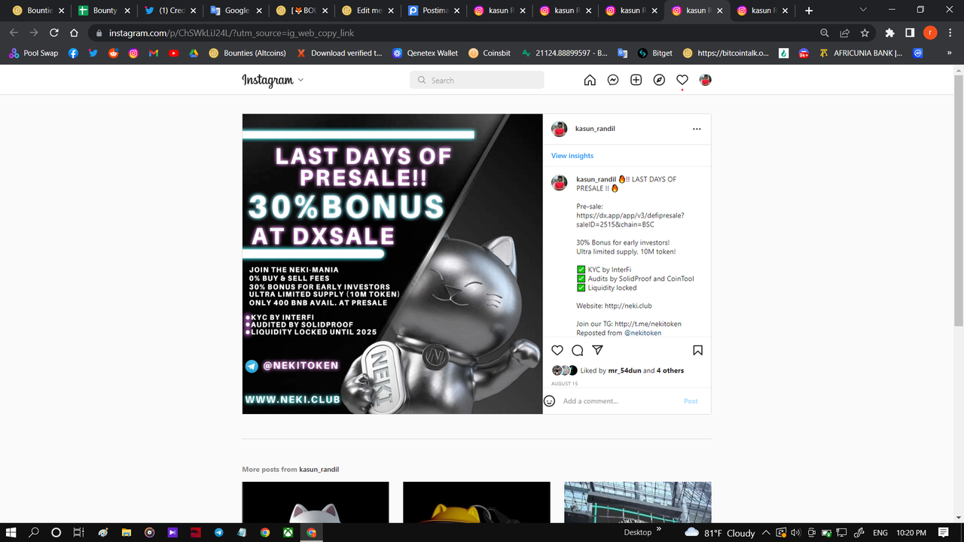Open the emoji picker in the comment box
The image size is (964, 542).
coord(549,400)
